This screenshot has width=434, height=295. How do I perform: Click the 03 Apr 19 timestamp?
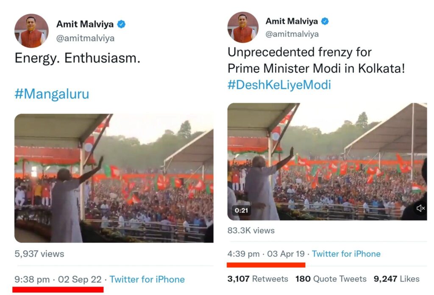coord(286,254)
